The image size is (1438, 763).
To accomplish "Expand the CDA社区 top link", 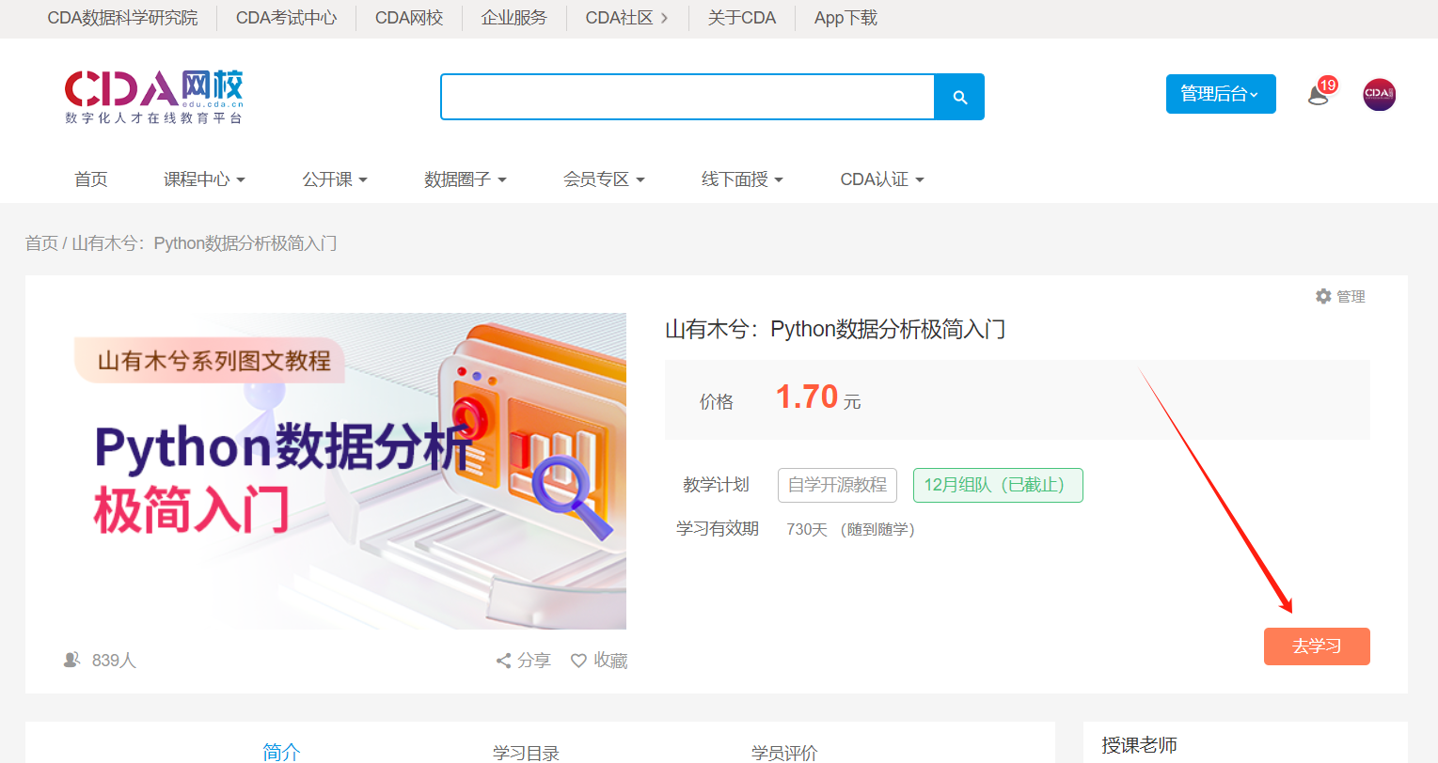I will pos(626,18).
